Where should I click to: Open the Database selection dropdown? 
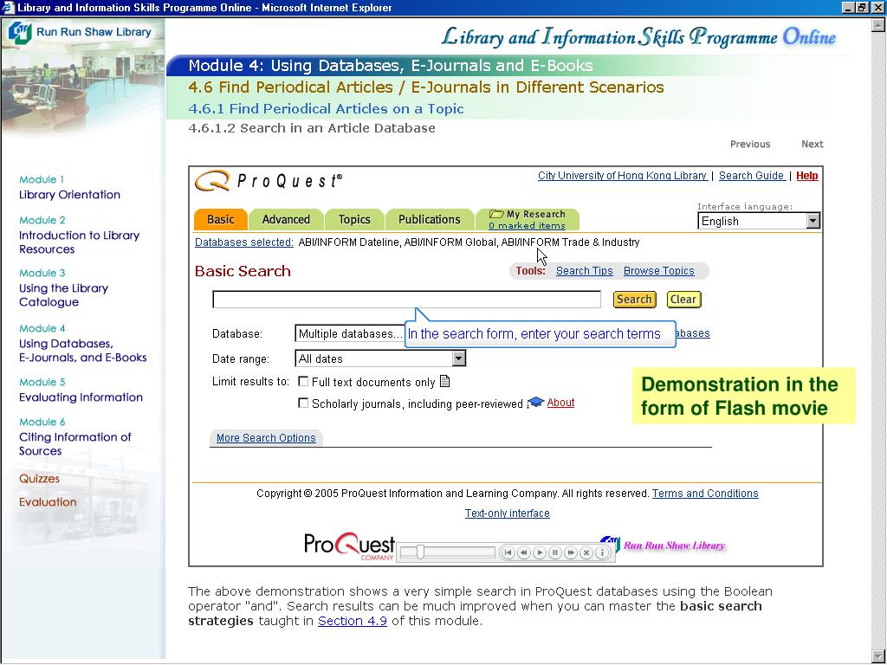pos(351,333)
